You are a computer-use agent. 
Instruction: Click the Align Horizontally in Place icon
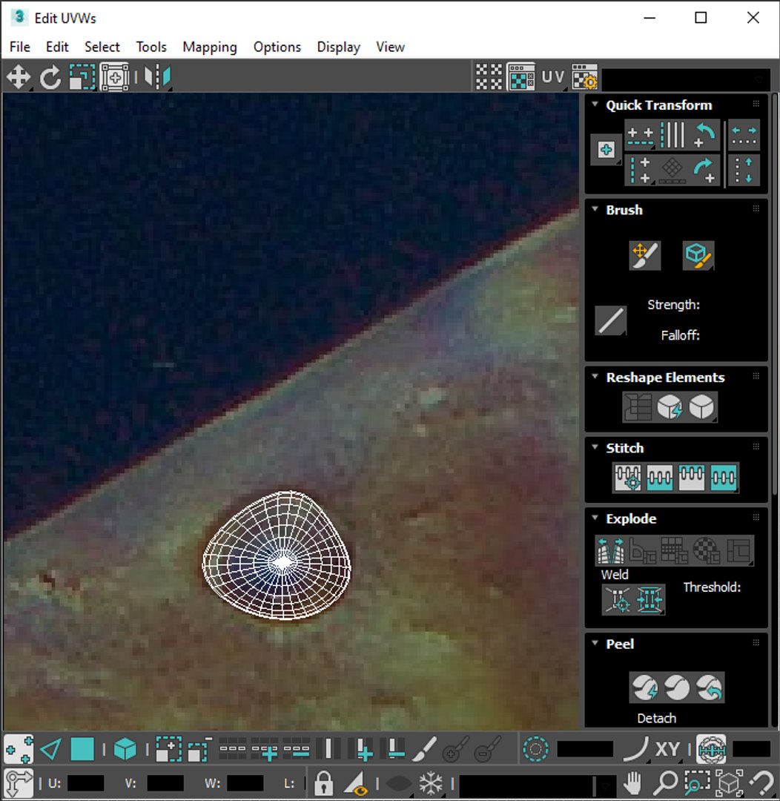pyautogui.click(x=640, y=136)
